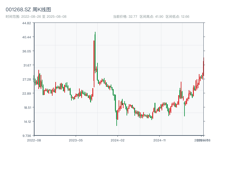
Task: Click the current price value 当前价格: 32.77
Action: [125, 17]
